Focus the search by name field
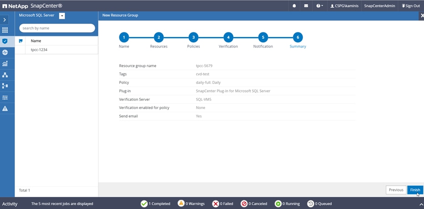 coord(57,28)
